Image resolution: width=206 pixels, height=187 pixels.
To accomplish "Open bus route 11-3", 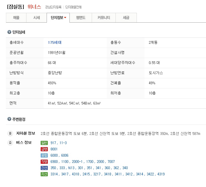I will (x=63, y=143).
